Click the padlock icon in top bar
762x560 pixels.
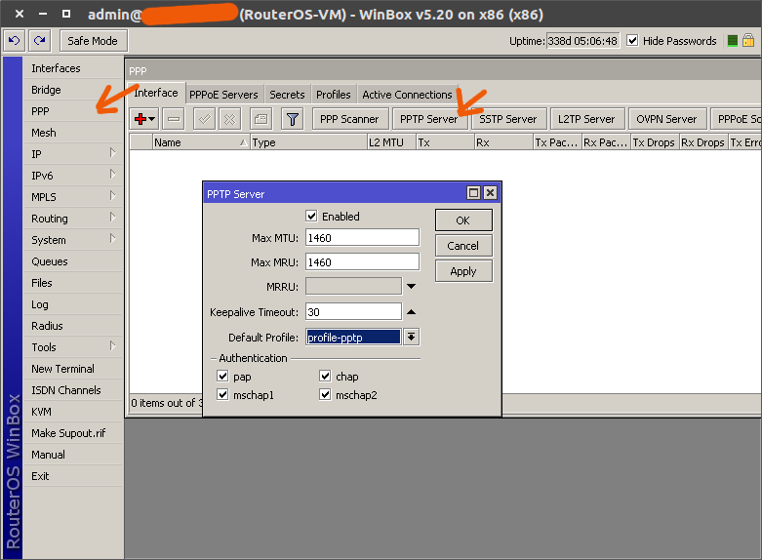[x=748, y=40]
